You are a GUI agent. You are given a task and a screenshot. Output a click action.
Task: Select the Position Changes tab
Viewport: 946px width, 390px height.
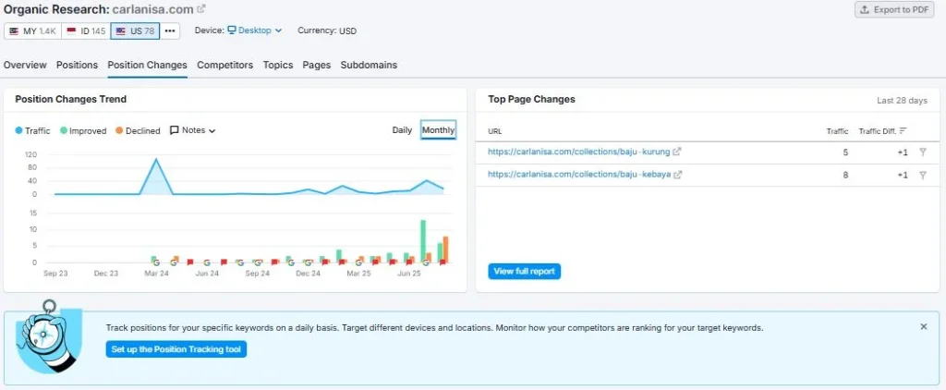click(x=147, y=66)
